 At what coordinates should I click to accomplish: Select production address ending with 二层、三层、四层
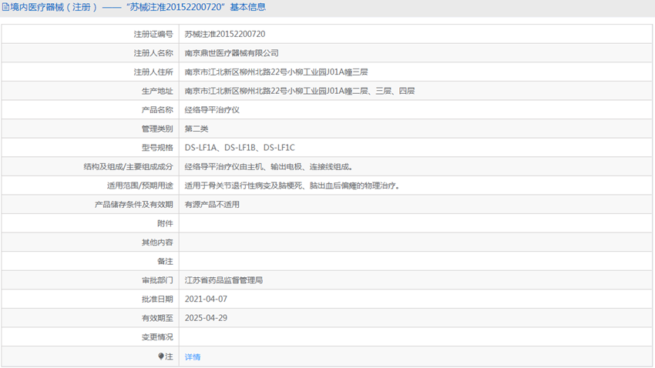point(300,91)
